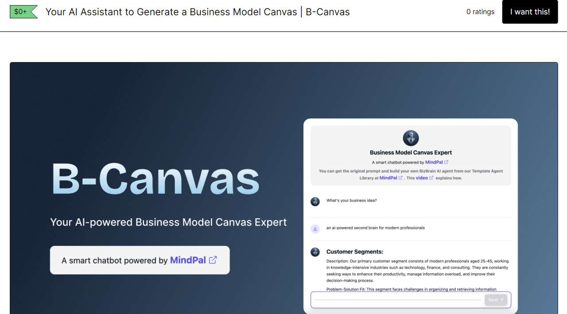Image resolution: width=567 pixels, height=314 pixels.
Task: Click external icon next to "video" link
Action: point(431,178)
